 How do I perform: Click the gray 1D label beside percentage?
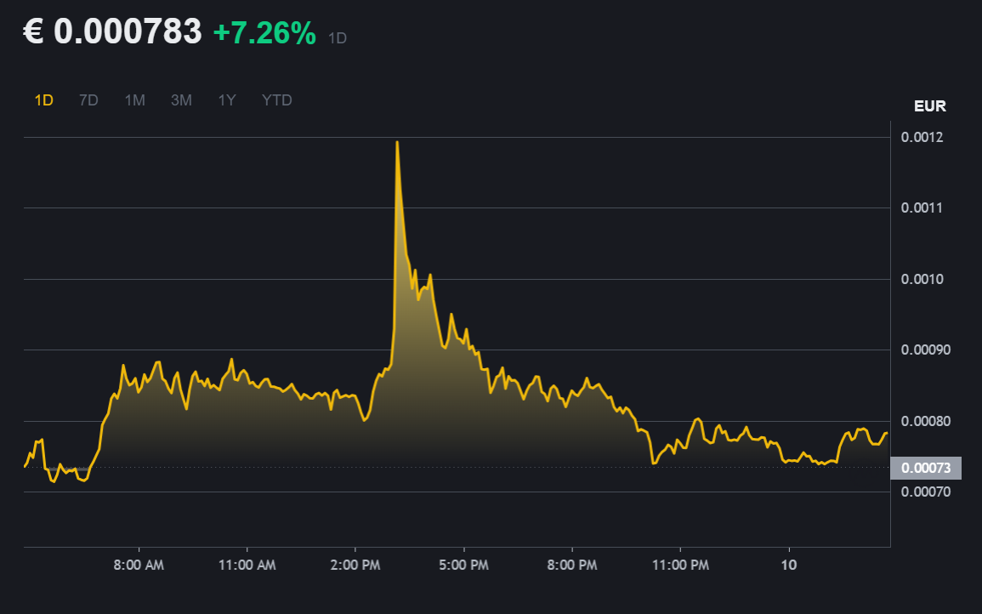(x=338, y=38)
